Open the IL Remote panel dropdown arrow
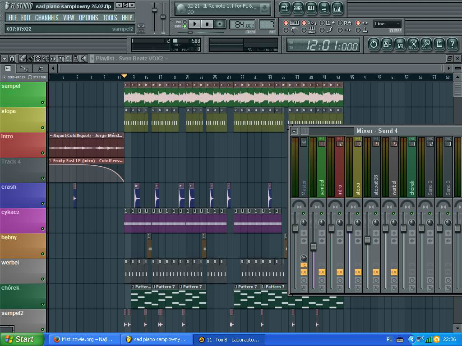 (255, 8)
